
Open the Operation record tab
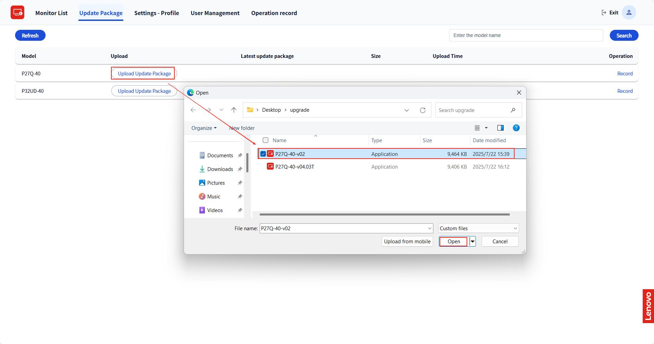(274, 13)
